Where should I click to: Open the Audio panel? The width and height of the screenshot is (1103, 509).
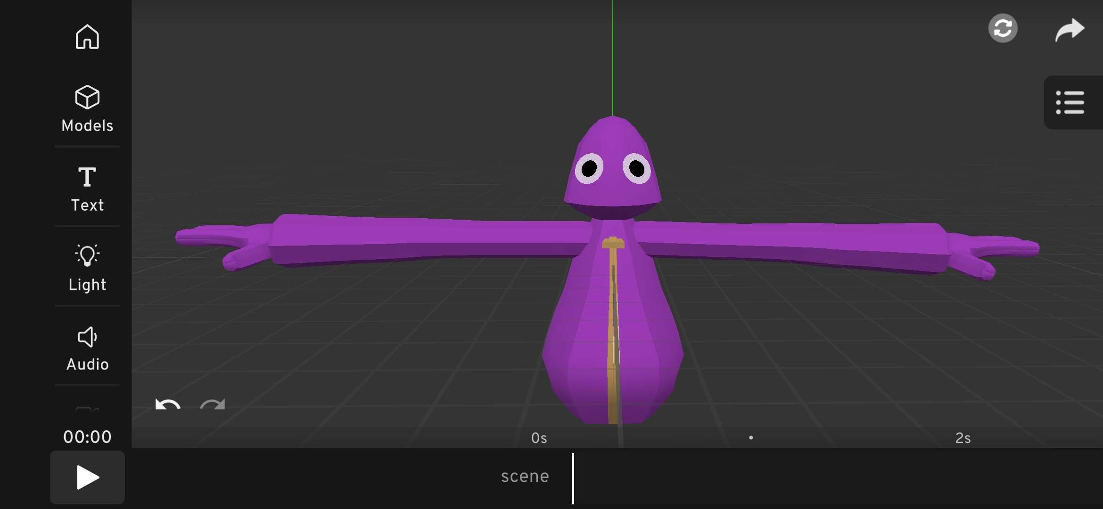click(87, 349)
